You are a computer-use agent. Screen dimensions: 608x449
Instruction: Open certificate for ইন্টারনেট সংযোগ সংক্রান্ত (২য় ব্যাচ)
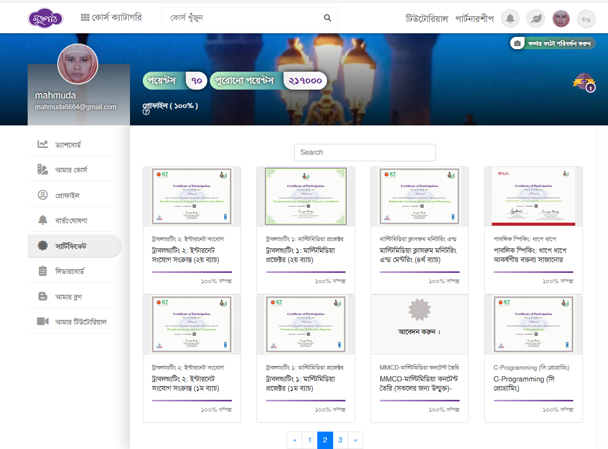(191, 196)
